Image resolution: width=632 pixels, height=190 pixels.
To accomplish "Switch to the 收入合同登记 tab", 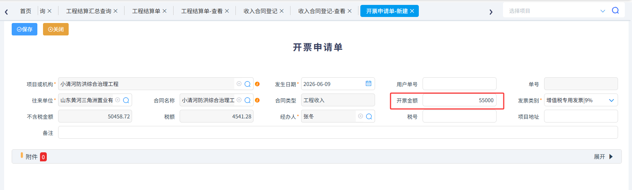I will tap(260, 11).
